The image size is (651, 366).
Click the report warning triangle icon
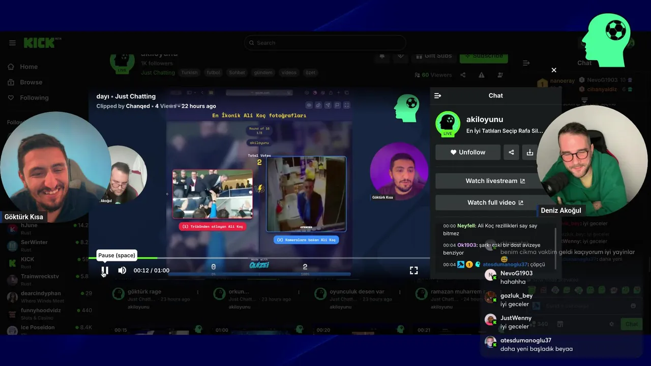point(482,75)
